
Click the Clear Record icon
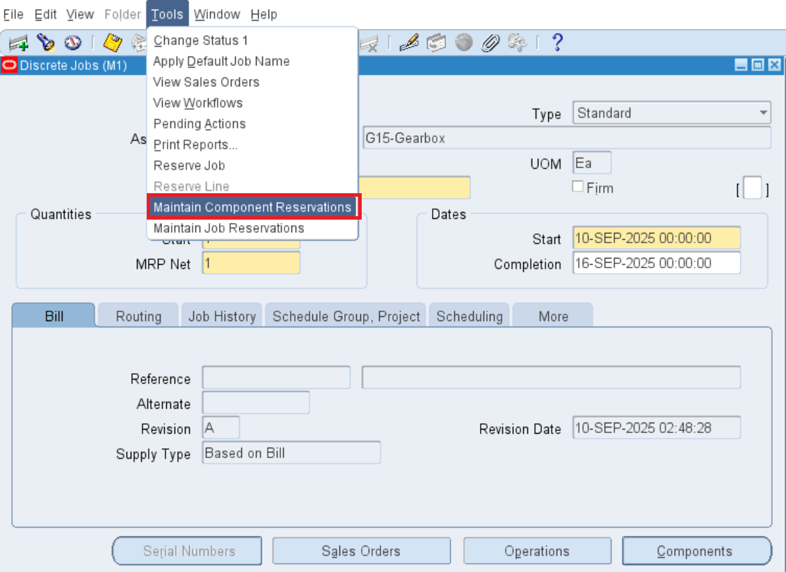point(371,42)
